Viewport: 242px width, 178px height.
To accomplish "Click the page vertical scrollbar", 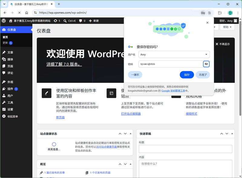I will (240, 68).
